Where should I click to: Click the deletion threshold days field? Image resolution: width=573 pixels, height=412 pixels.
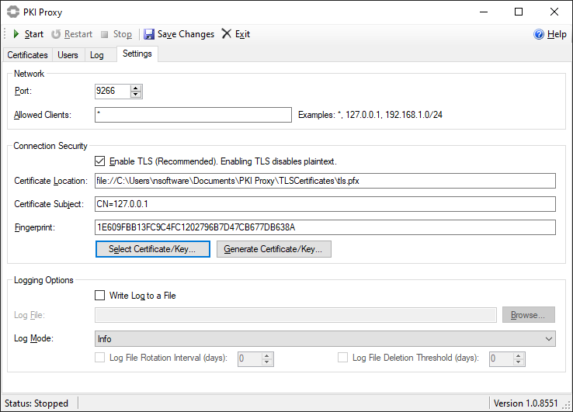(502, 359)
